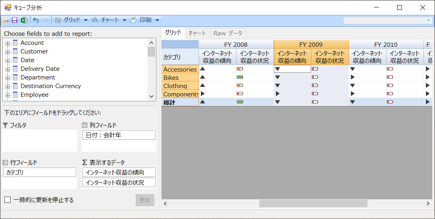Undo the last action in toolbar
This screenshot has height=219, width=435.
[36, 20]
